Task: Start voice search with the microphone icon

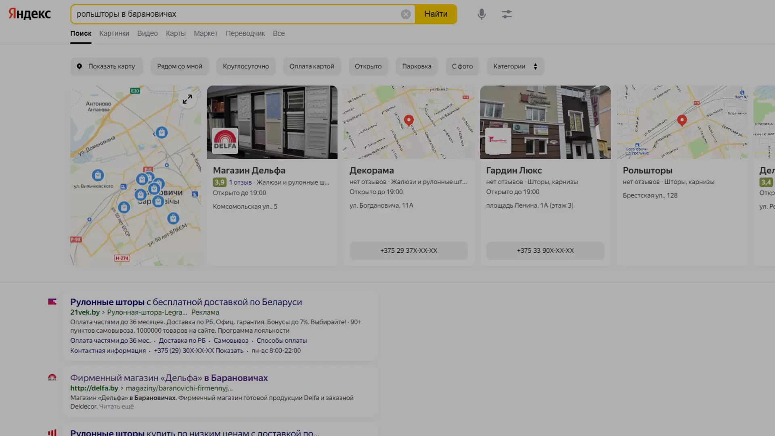Action: pos(482,14)
